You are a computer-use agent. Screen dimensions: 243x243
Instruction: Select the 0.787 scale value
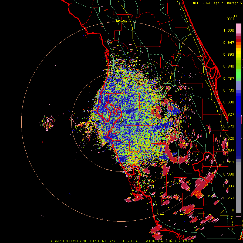(229, 78)
